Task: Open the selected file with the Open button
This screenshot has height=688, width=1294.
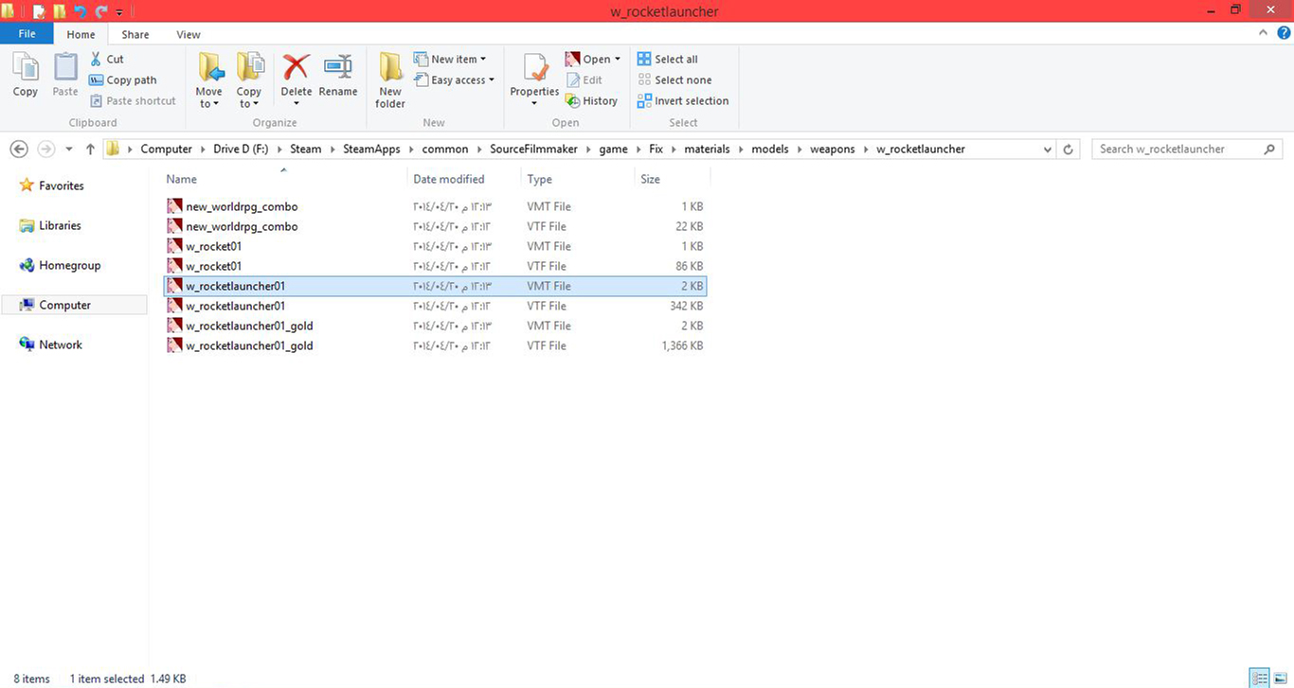Action: pyautogui.click(x=587, y=59)
